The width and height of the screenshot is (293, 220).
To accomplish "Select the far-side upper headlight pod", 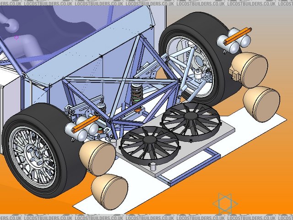I will (249, 70).
